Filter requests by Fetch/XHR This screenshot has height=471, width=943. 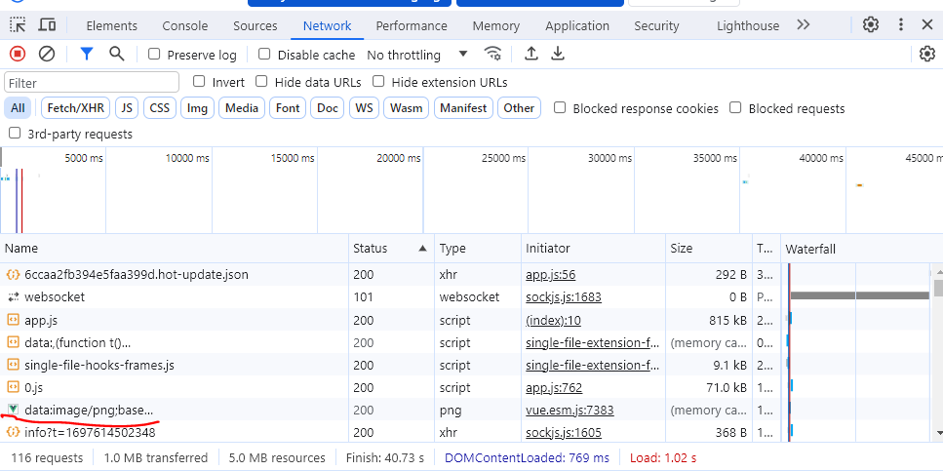click(x=75, y=108)
